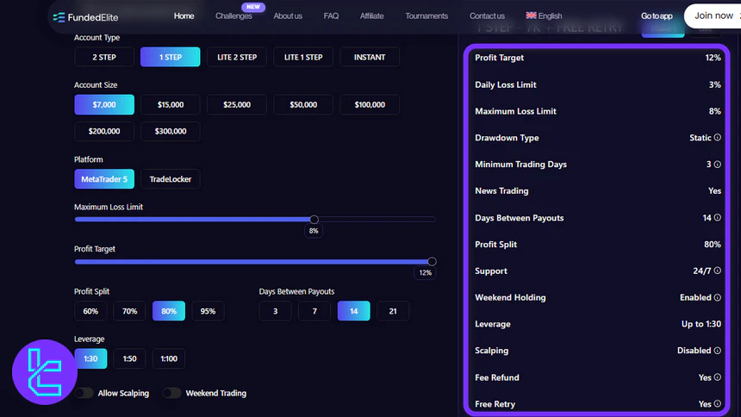The height and width of the screenshot is (417, 741).
Task: Toggle the Weekend Trading switch
Action: 171,393
